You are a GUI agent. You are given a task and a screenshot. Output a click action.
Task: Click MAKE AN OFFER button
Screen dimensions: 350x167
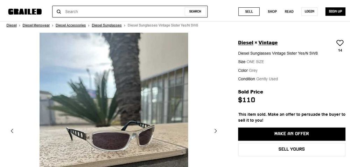tap(292, 134)
